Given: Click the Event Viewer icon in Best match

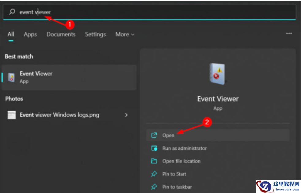Looking at the screenshot, I should [x=11, y=78].
